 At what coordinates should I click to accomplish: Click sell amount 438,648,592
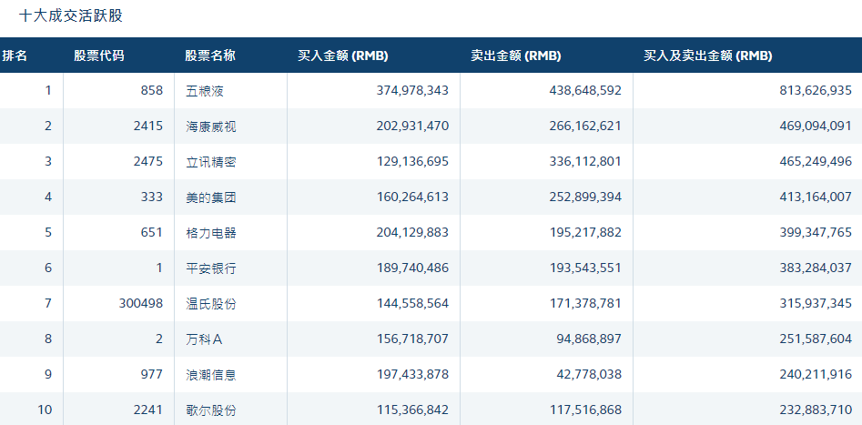click(x=585, y=91)
